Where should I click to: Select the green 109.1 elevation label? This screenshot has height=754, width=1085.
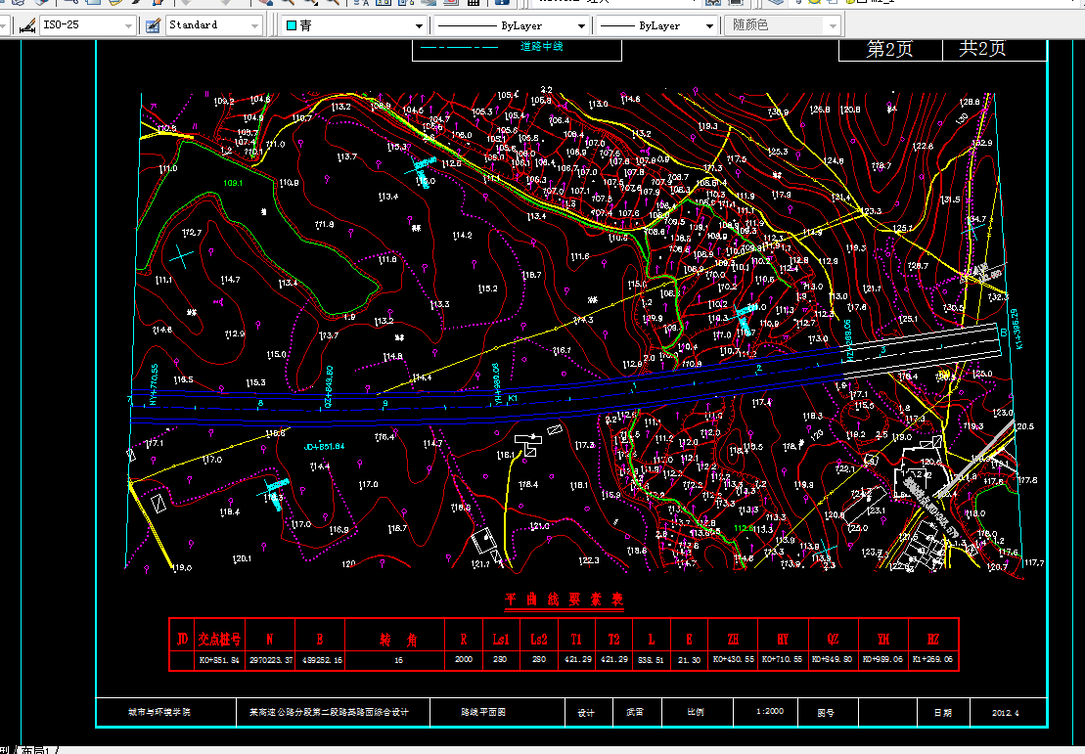[233, 183]
